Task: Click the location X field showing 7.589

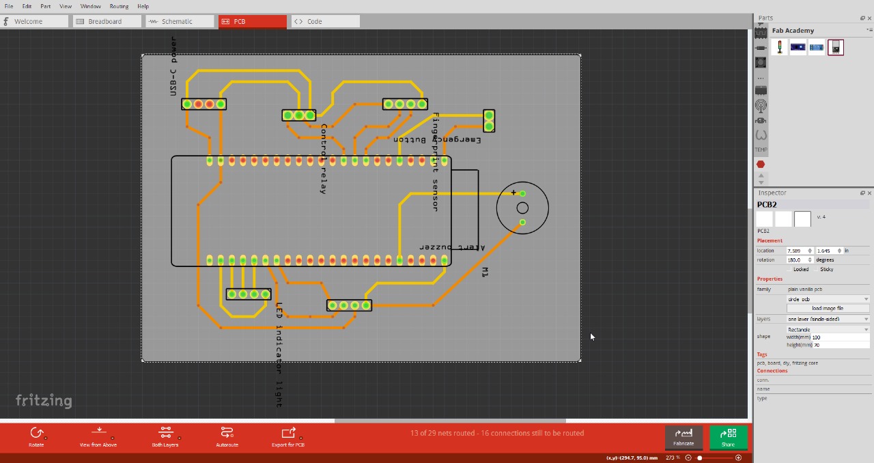Action: click(x=797, y=251)
